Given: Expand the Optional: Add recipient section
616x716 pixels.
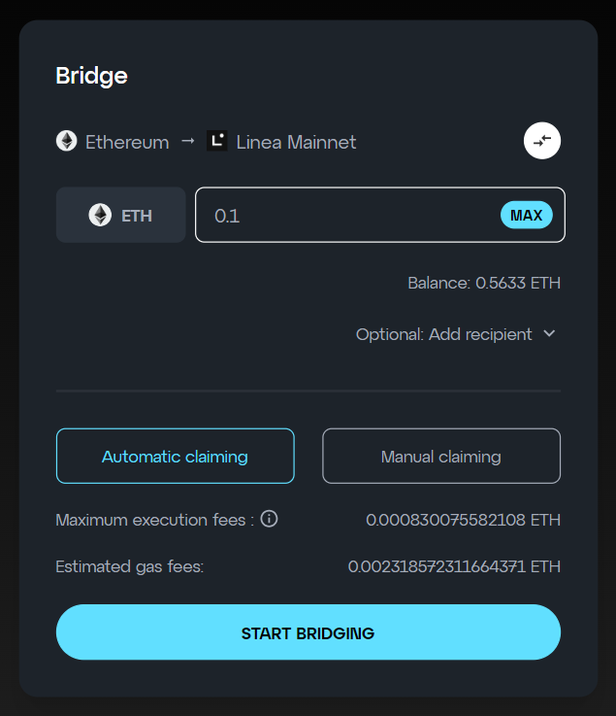Looking at the screenshot, I should click(456, 334).
